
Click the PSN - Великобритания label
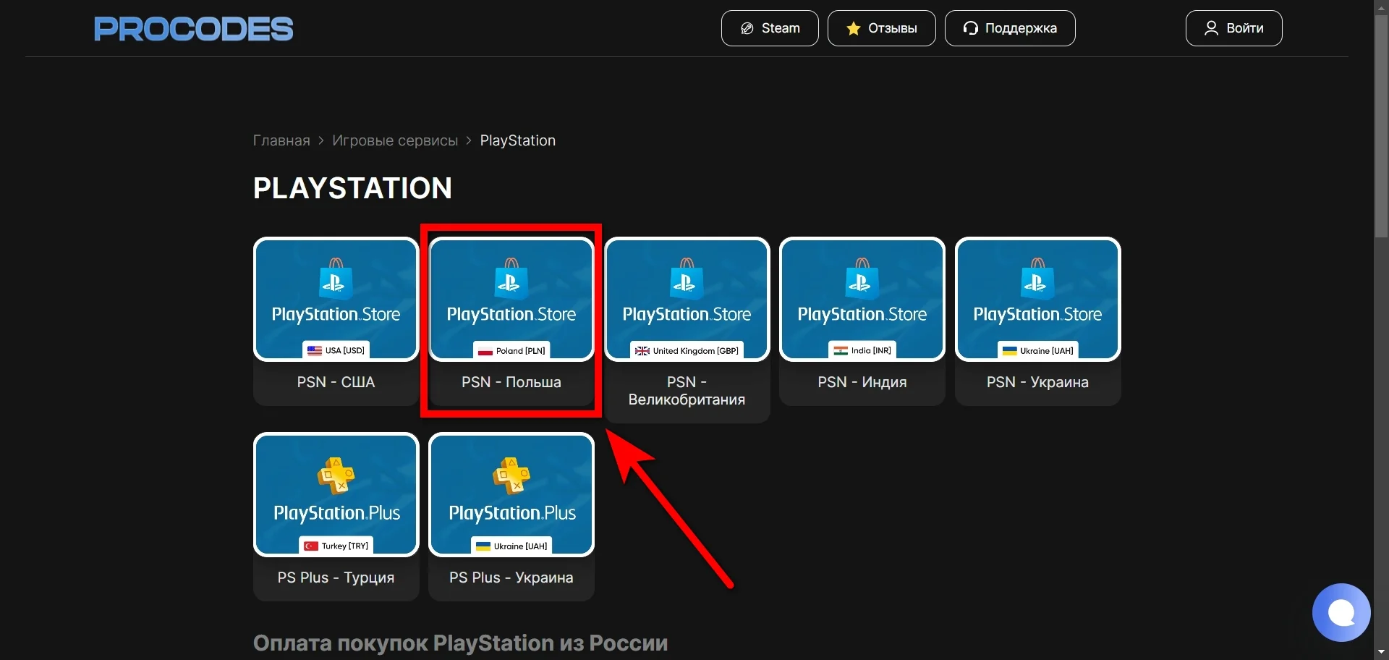[x=687, y=391]
